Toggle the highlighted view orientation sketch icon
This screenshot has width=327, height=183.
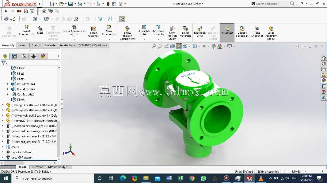click(179, 46)
